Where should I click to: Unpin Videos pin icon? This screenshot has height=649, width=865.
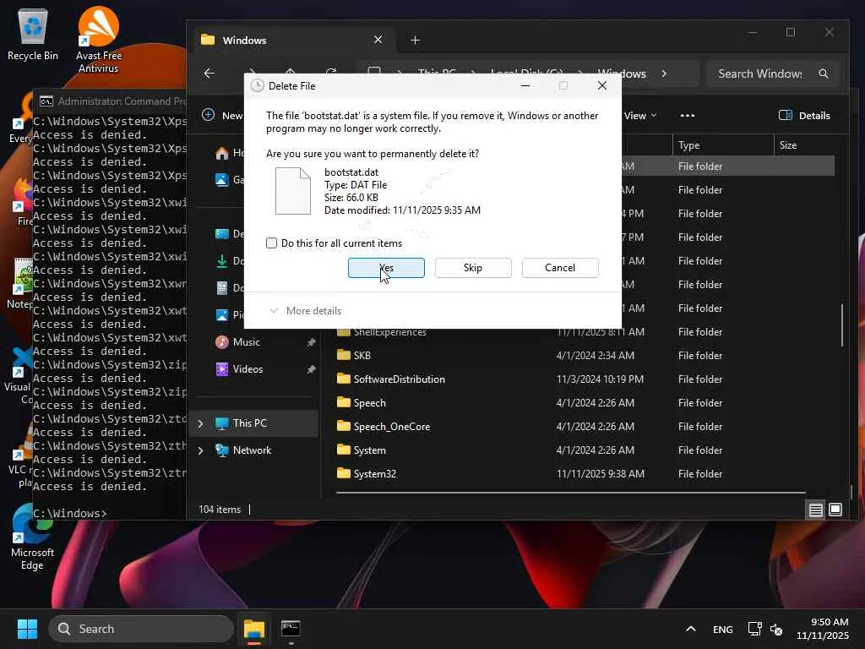(311, 369)
